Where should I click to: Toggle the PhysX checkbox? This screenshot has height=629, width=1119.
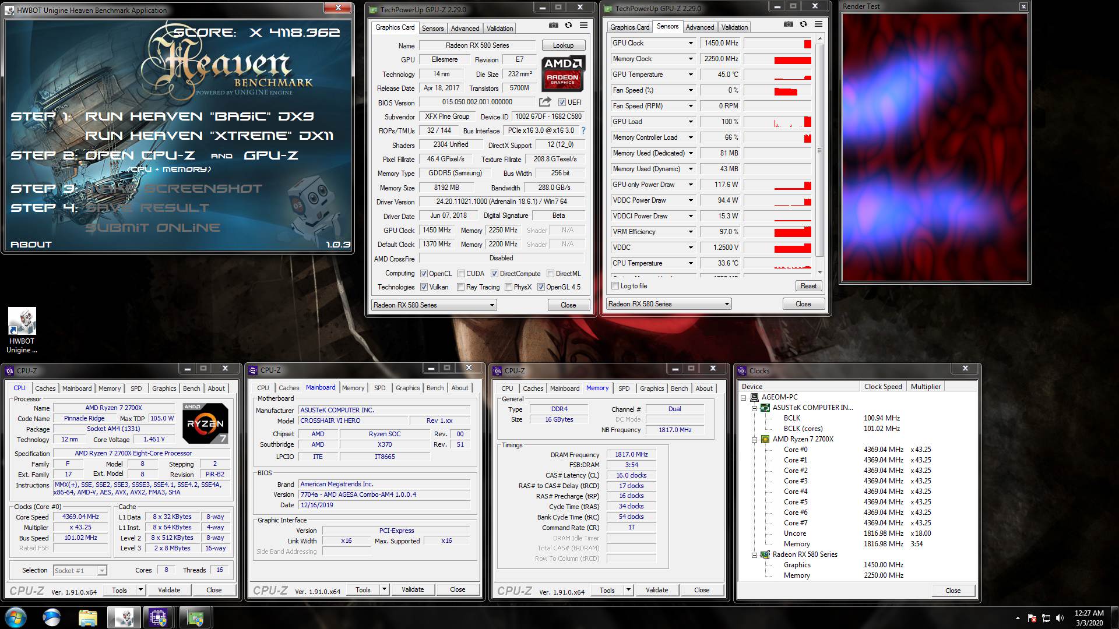(x=508, y=287)
